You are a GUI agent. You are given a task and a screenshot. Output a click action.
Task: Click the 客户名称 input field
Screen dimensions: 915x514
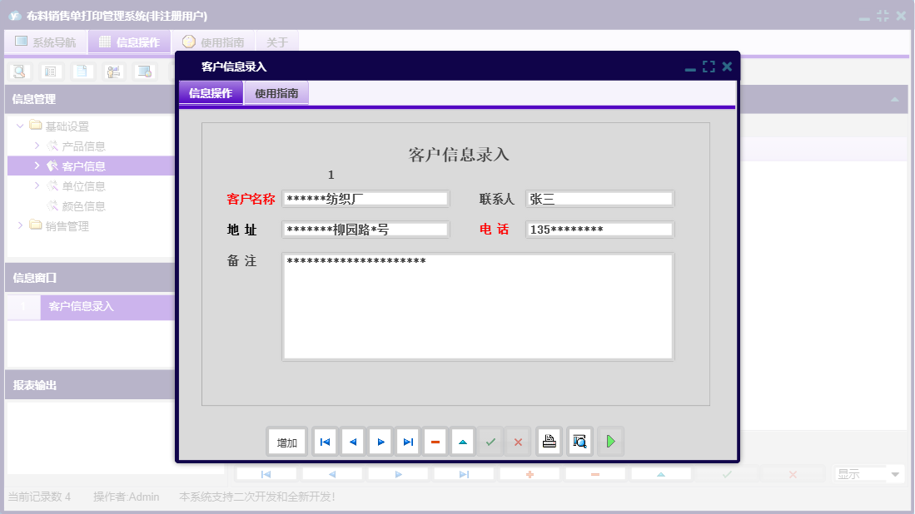(x=366, y=199)
